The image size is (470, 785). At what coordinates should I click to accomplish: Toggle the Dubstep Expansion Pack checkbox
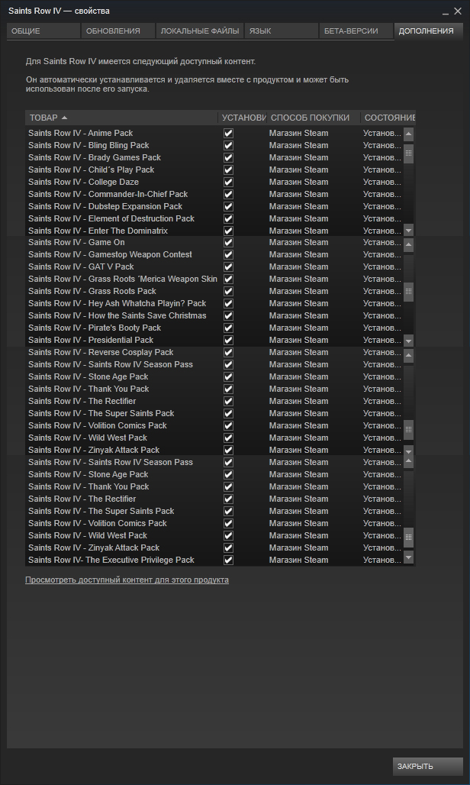click(228, 206)
